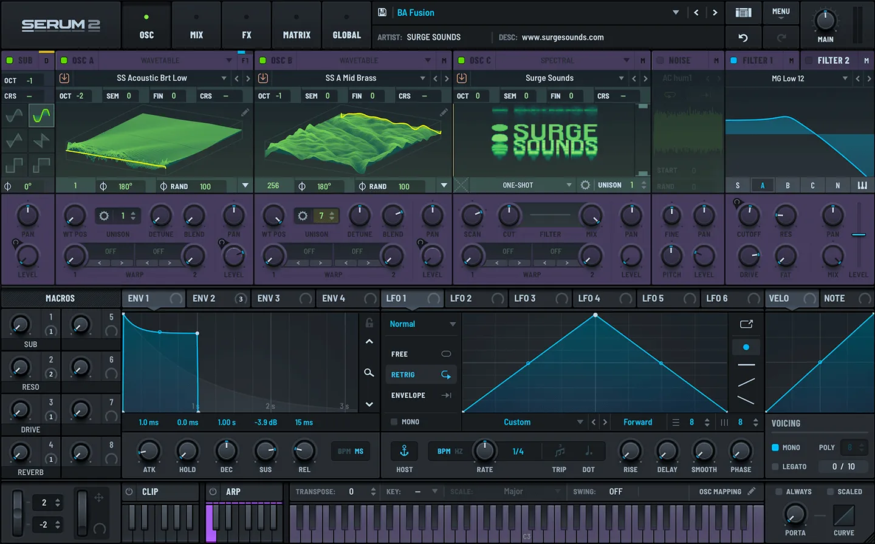
Task: Toggle the CLIP power button
Action: pyautogui.click(x=129, y=491)
